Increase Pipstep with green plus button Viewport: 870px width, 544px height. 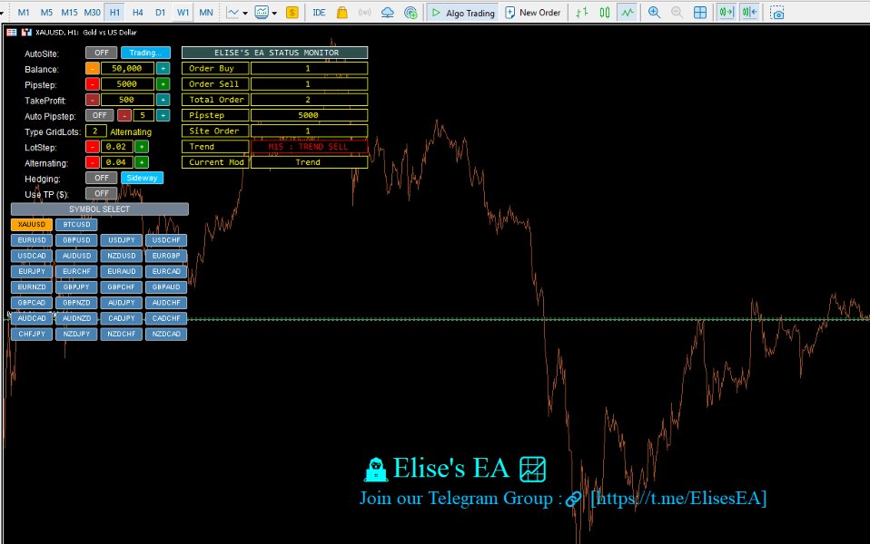pos(163,84)
